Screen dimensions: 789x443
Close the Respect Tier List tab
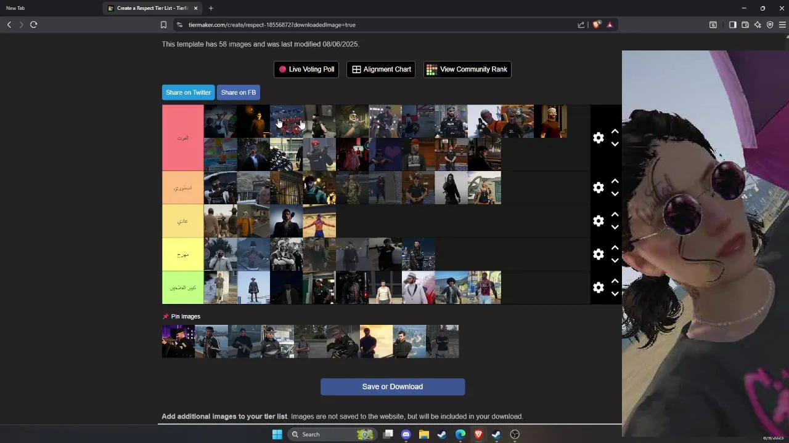click(x=196, y=8)
